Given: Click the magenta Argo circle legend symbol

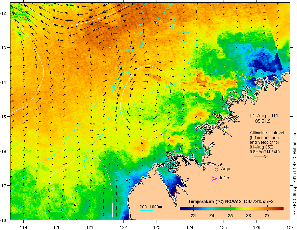Looking at the screenshot, I should pos(216,169).
